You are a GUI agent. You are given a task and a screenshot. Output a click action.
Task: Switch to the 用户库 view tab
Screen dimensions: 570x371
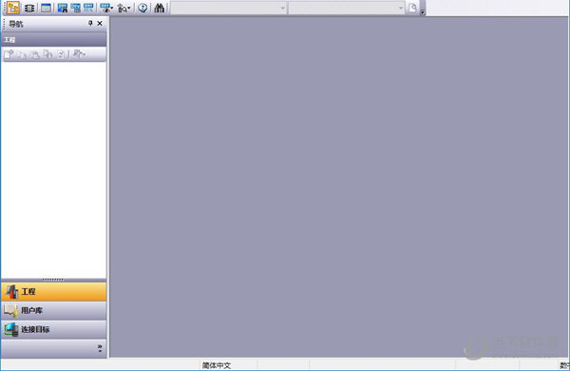(x=54, y=310)
